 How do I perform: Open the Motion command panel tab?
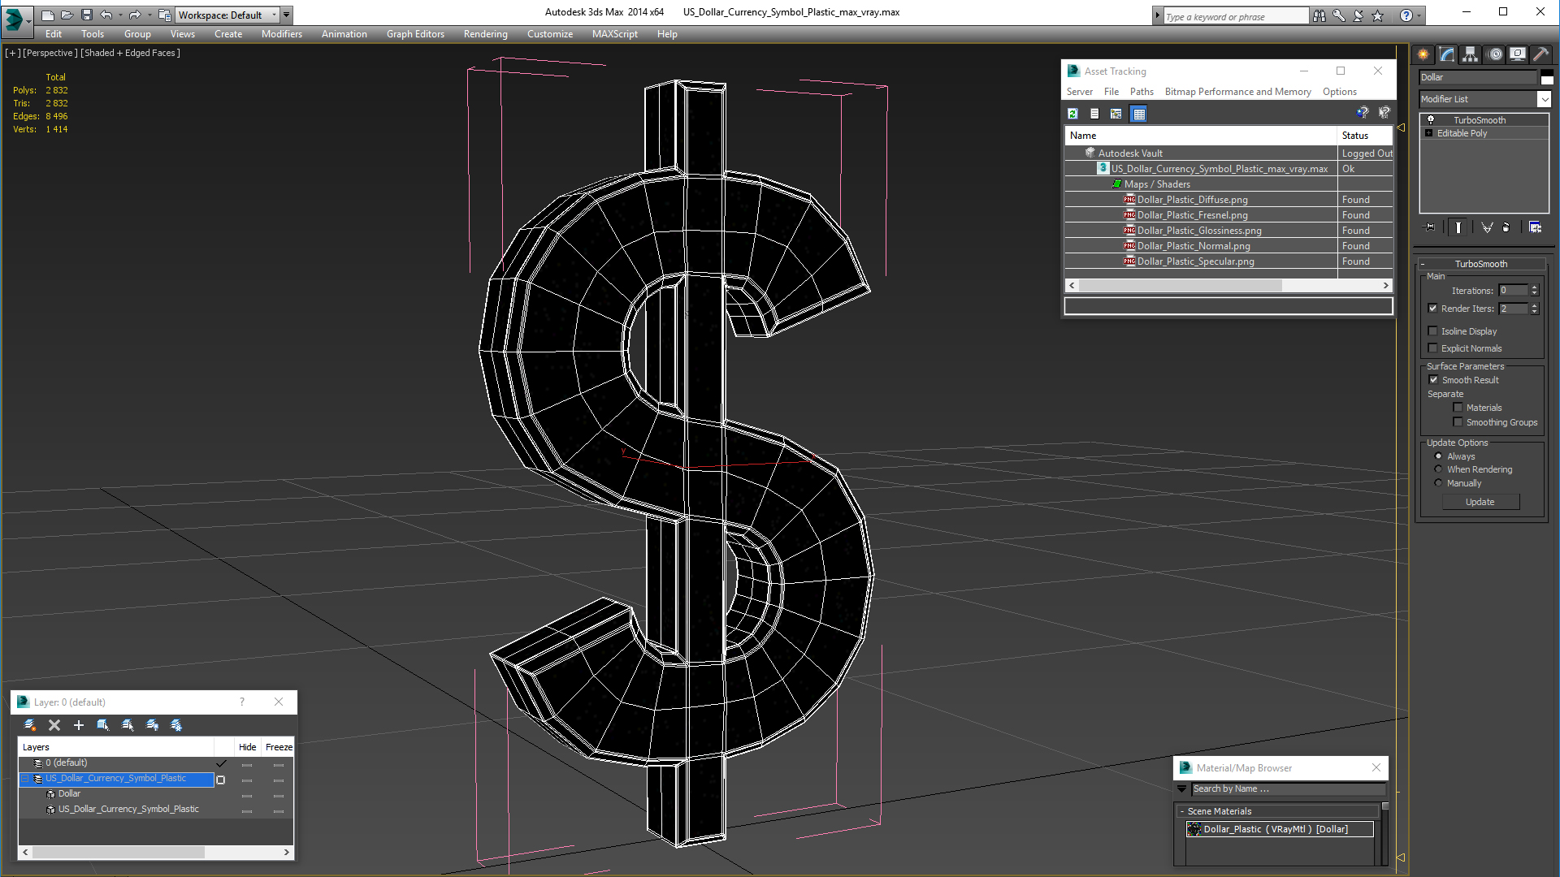click(x=1494, y=54)
